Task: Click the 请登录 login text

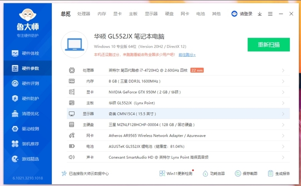Action: point(246,14)
